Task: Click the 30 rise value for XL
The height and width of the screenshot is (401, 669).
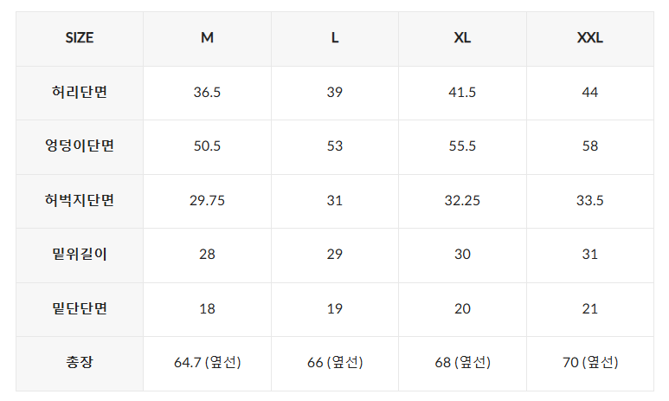Action: point(462,255)
